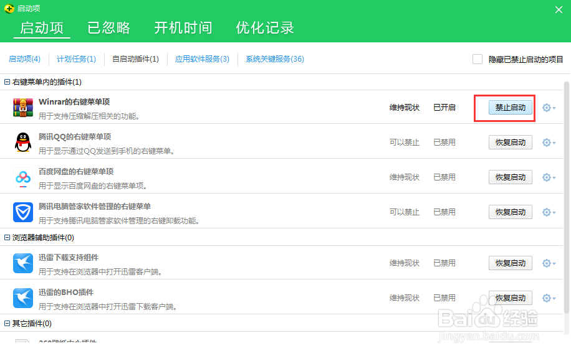Viewport: 571px width, 356px height.
Task: Click the Xunlei icon for 迅雷的BHO插件
Action: tap(23, 298)
